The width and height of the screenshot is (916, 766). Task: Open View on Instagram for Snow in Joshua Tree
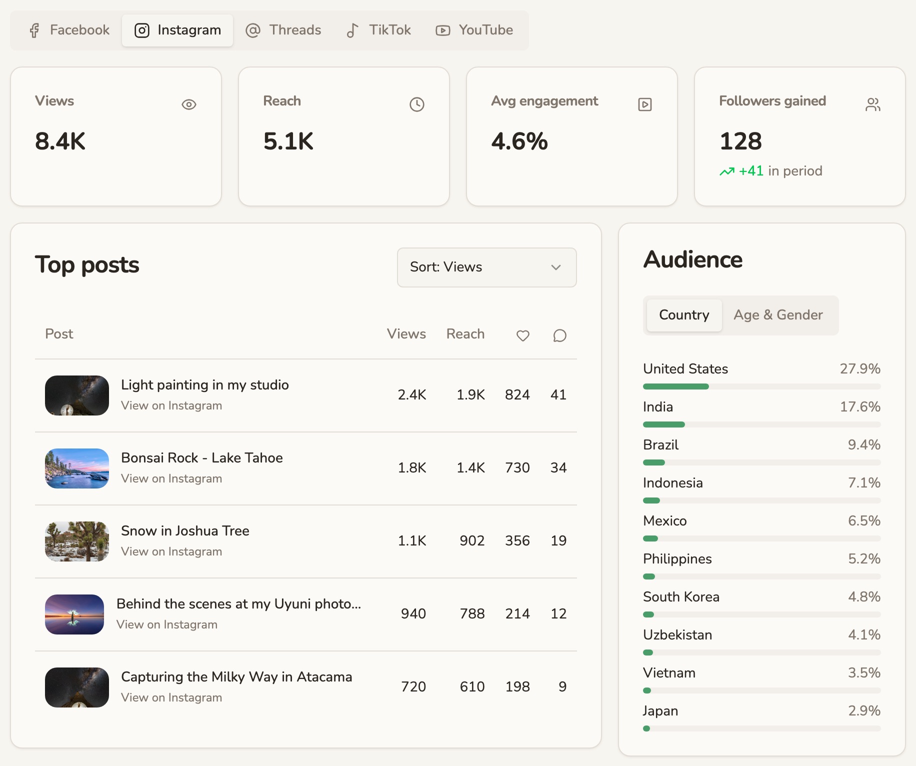(171, 551)
